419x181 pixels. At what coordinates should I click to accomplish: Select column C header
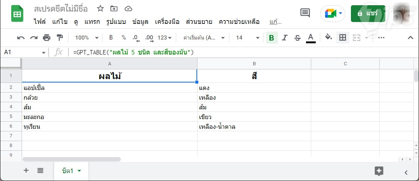point(345,64)
